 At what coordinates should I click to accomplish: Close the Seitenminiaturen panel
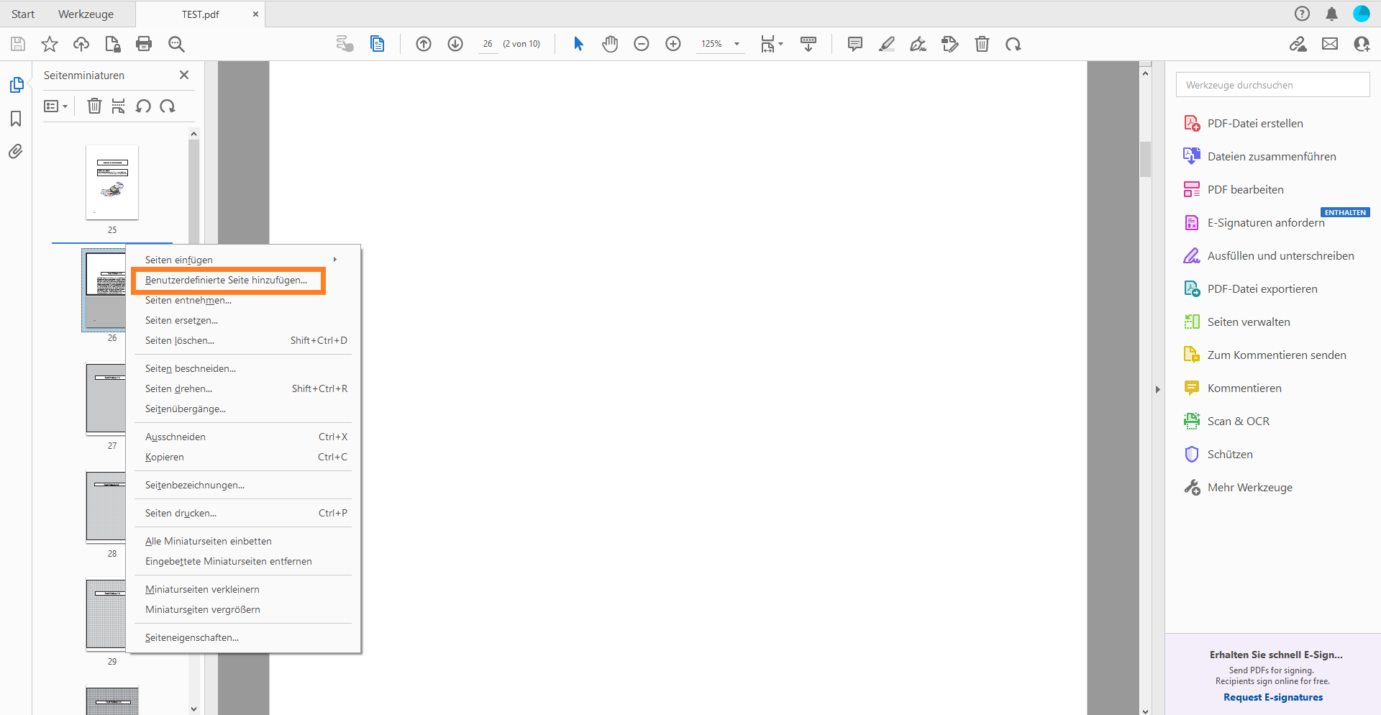184,75
